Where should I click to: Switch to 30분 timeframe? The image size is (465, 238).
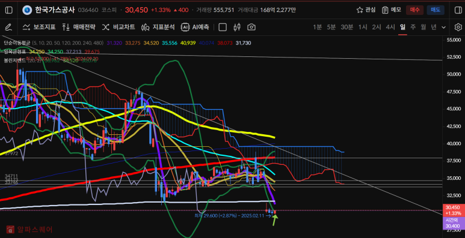pyautogui.click(x=347, y=28)
